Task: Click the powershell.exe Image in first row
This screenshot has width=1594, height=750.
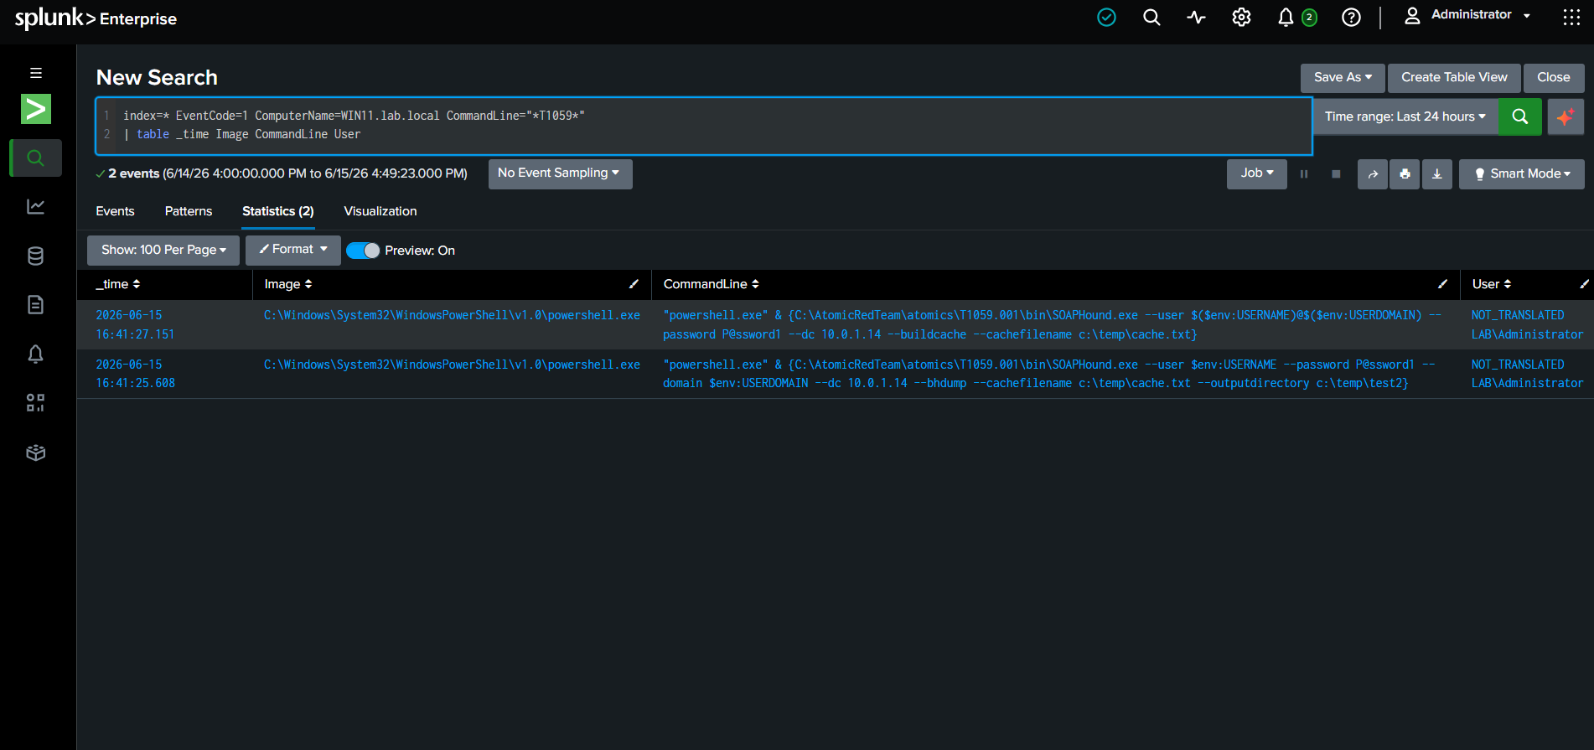Action: [452, 315]
